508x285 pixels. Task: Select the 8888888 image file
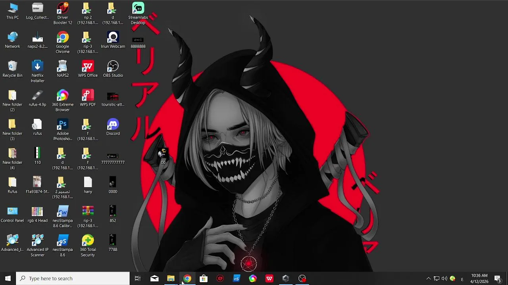click(x=138, y=42)
